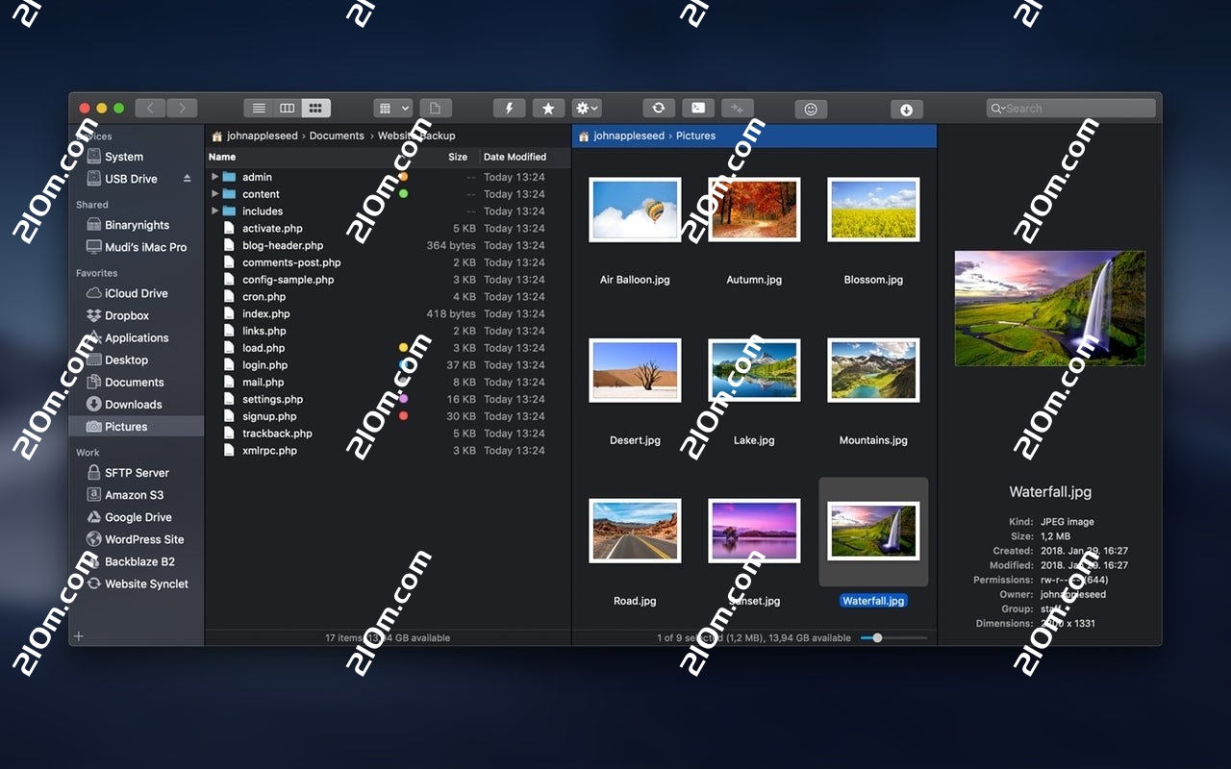This screenshot has height=769, width=1231.
Task: Click the green tag on content folder
Action: coord(404,194)
